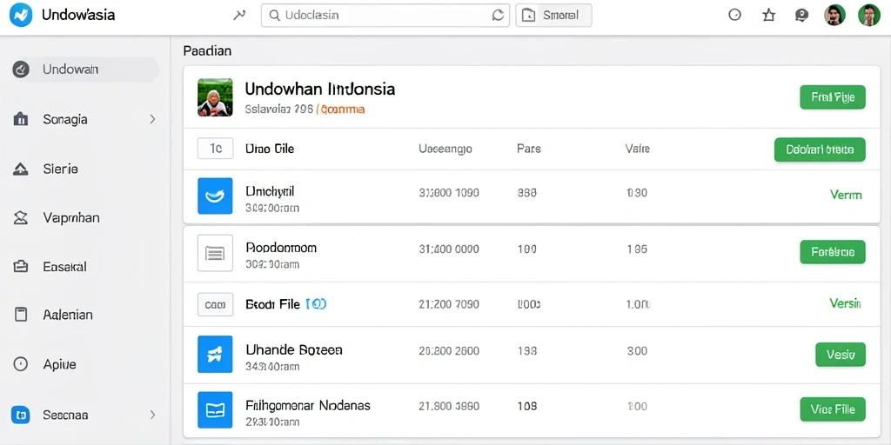Open the Frihgomenar Nodanas row title

[x=308, y=405]
